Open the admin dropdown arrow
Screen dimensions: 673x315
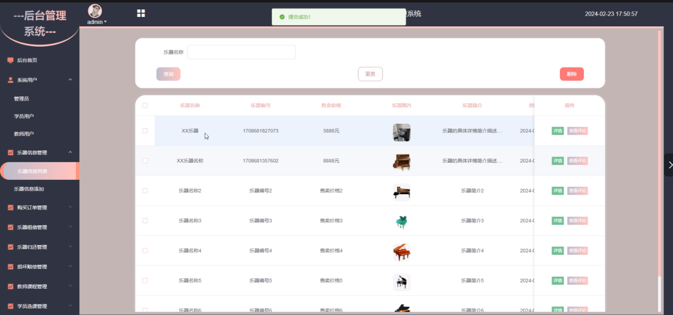[106, 22]
